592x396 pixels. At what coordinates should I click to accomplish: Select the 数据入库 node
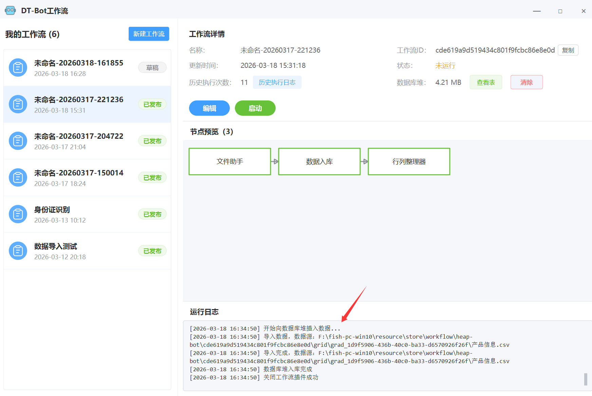pyautogui.click(x=319, y=162)
